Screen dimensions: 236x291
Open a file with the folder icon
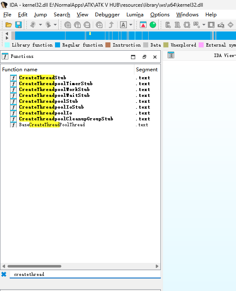[8, 25]
